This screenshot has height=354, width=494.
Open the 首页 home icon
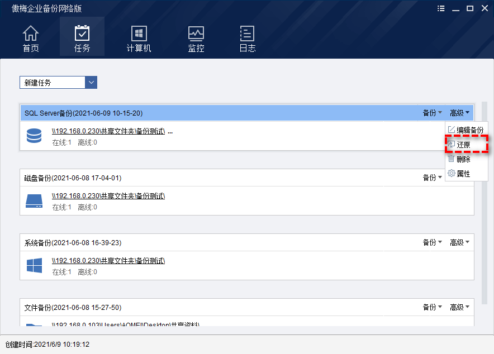pos(31,39)
